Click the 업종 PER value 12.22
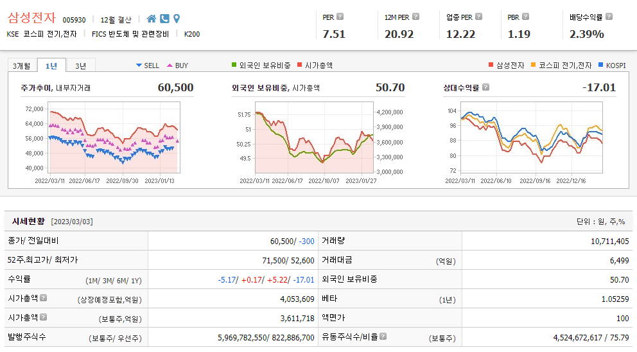The image size is (637, 352). (x=460, y=34)
